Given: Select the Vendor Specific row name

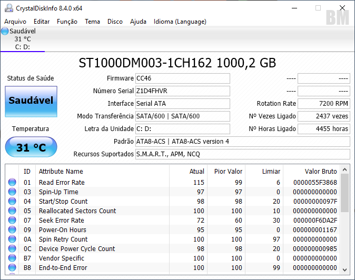Looking at the screenshot, I should tap(62, 258).
